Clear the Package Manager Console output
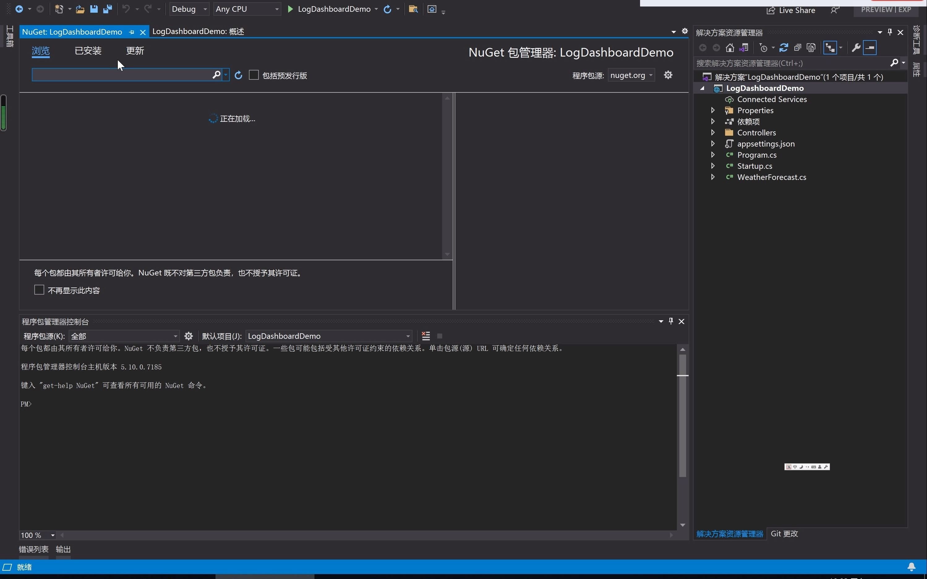The image size is (927, 579). click(425, 336)
